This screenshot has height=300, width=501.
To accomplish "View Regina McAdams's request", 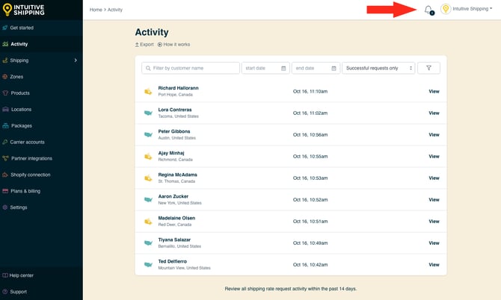I will pyautogui.click(x=434, y=178).
